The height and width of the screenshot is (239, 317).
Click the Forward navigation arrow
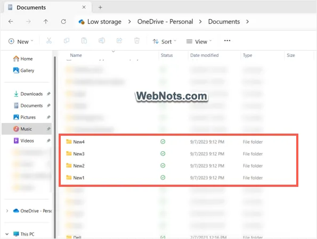click(x=28, y=21)
